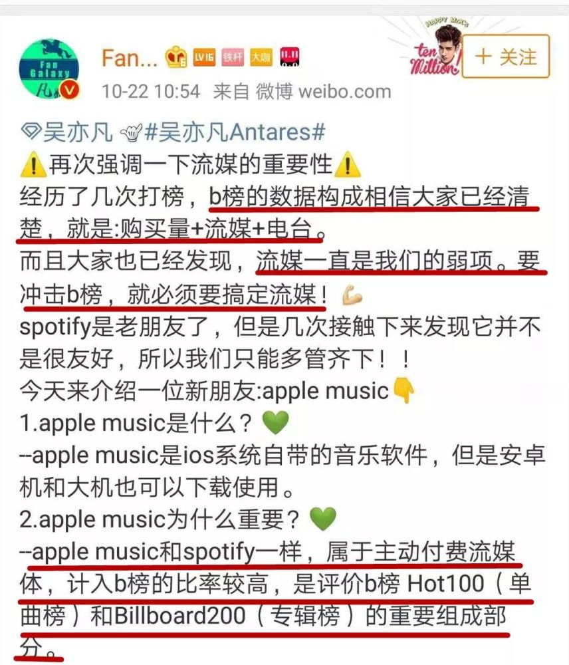
Task: Click the LV16 level badge
Action: [x=204, y=57]
